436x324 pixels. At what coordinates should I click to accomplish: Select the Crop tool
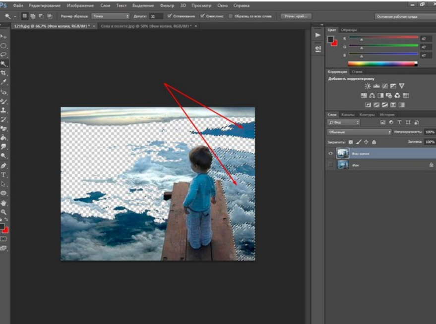(x=3, y=73)
